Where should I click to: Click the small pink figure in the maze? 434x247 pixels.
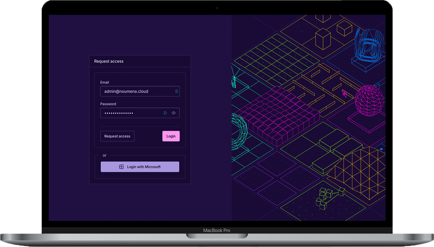pyautogui.click(x=344, y=94)
